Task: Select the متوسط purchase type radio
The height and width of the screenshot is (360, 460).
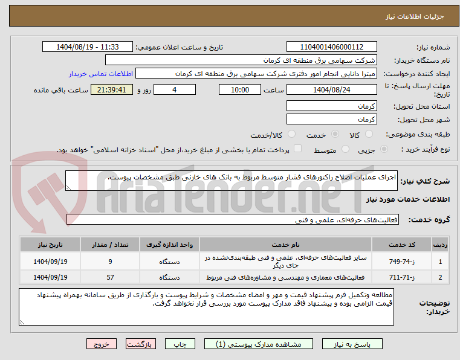Action: point(346,149)
